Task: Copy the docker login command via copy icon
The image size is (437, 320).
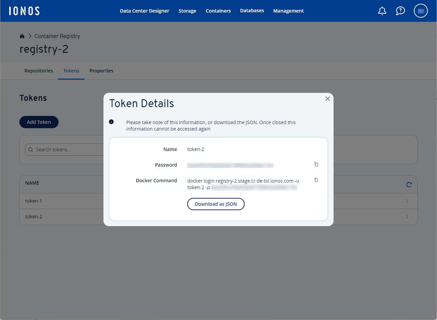Action: (x=316, y=180)
